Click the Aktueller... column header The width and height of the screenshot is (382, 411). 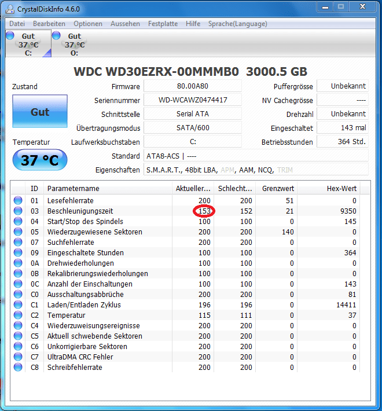193,189
